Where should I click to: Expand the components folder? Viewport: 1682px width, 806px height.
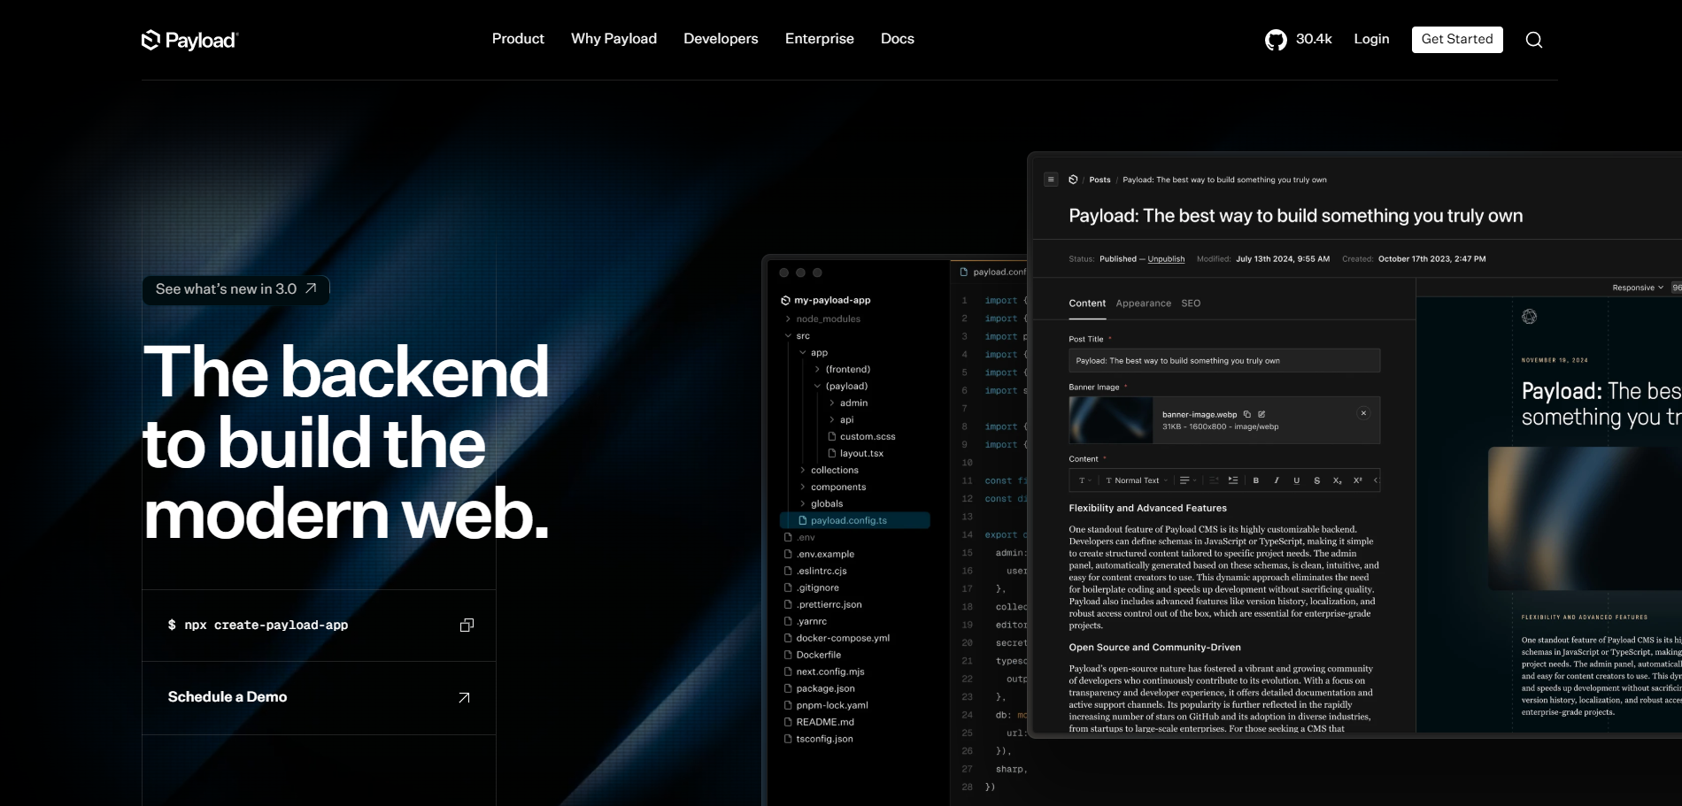pos(803,487)
